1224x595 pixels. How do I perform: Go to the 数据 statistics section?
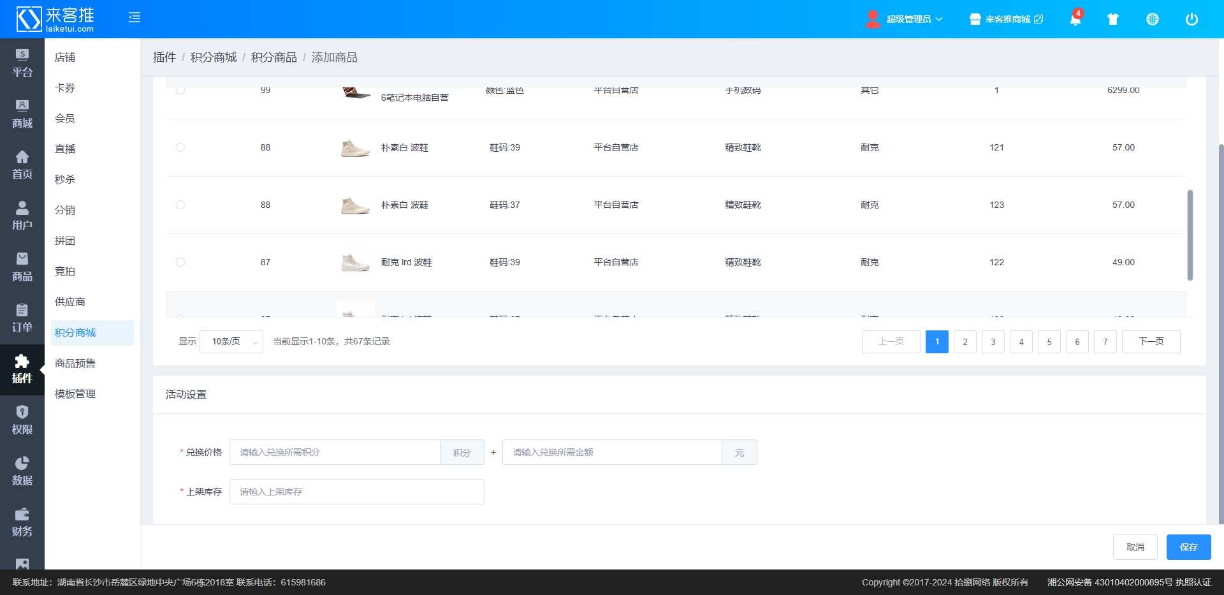tap(22, 471)
